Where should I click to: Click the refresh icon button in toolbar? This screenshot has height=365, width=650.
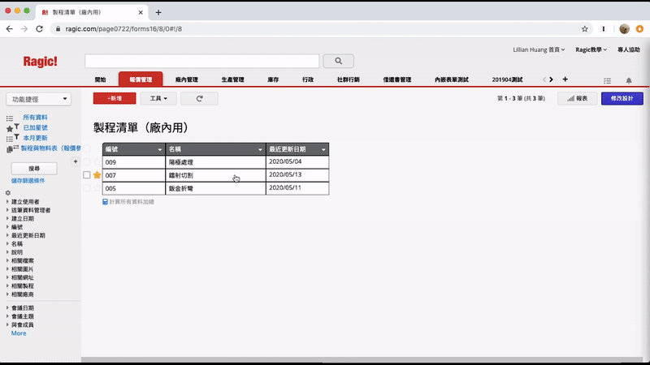pos(199,98)
